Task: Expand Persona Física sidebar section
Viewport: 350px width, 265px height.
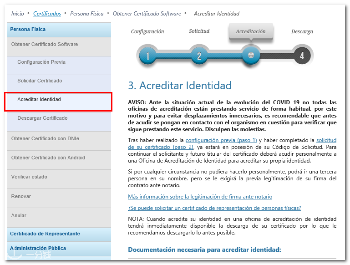Action: (59, 30)
